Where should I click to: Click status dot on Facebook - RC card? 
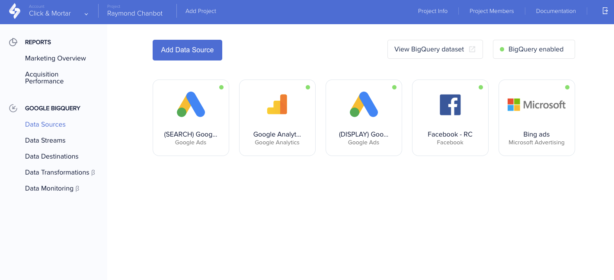(x=481, y=87)
